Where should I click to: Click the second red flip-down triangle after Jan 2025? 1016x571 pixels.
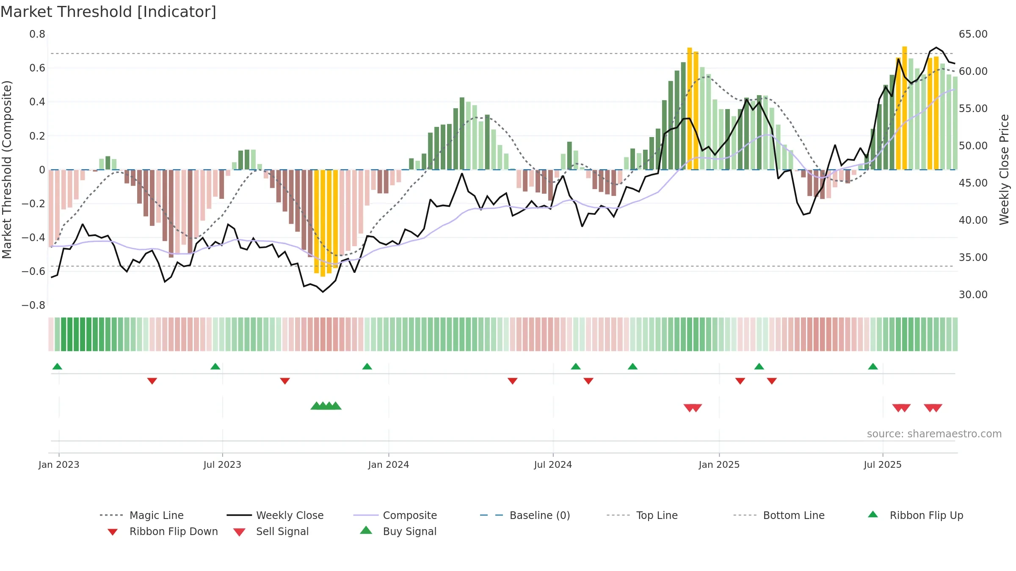[772, 381]
